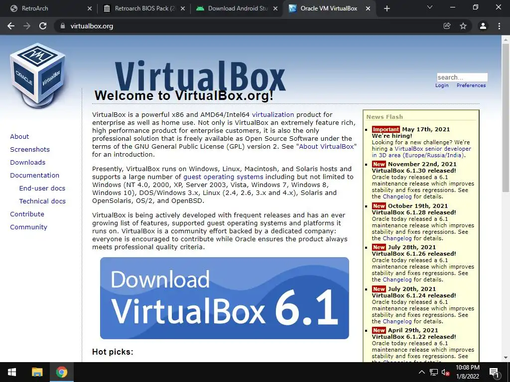The width and height of the screenshot is (510, 382).
Task: Go to Screenshots in the sidebar
Action: click(x=30, y=149)
